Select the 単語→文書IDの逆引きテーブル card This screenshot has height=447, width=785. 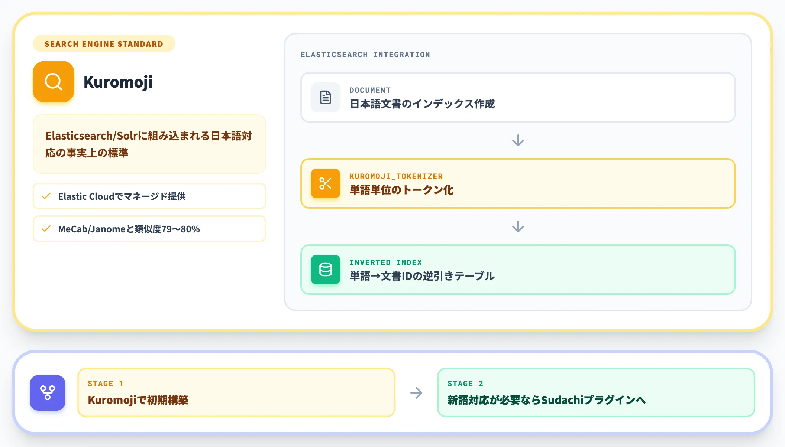click(x=518, y=270)
